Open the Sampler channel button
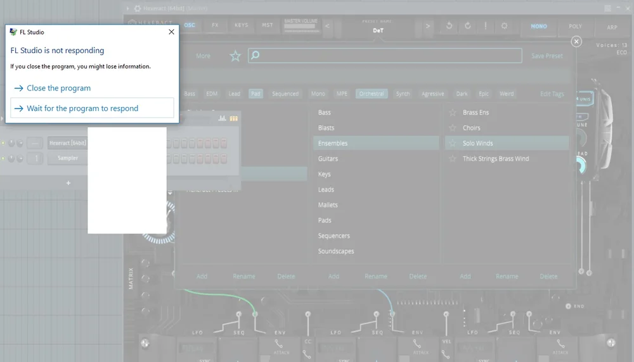Viewport: 634px width, 362px height. click(x=68, y=158)
